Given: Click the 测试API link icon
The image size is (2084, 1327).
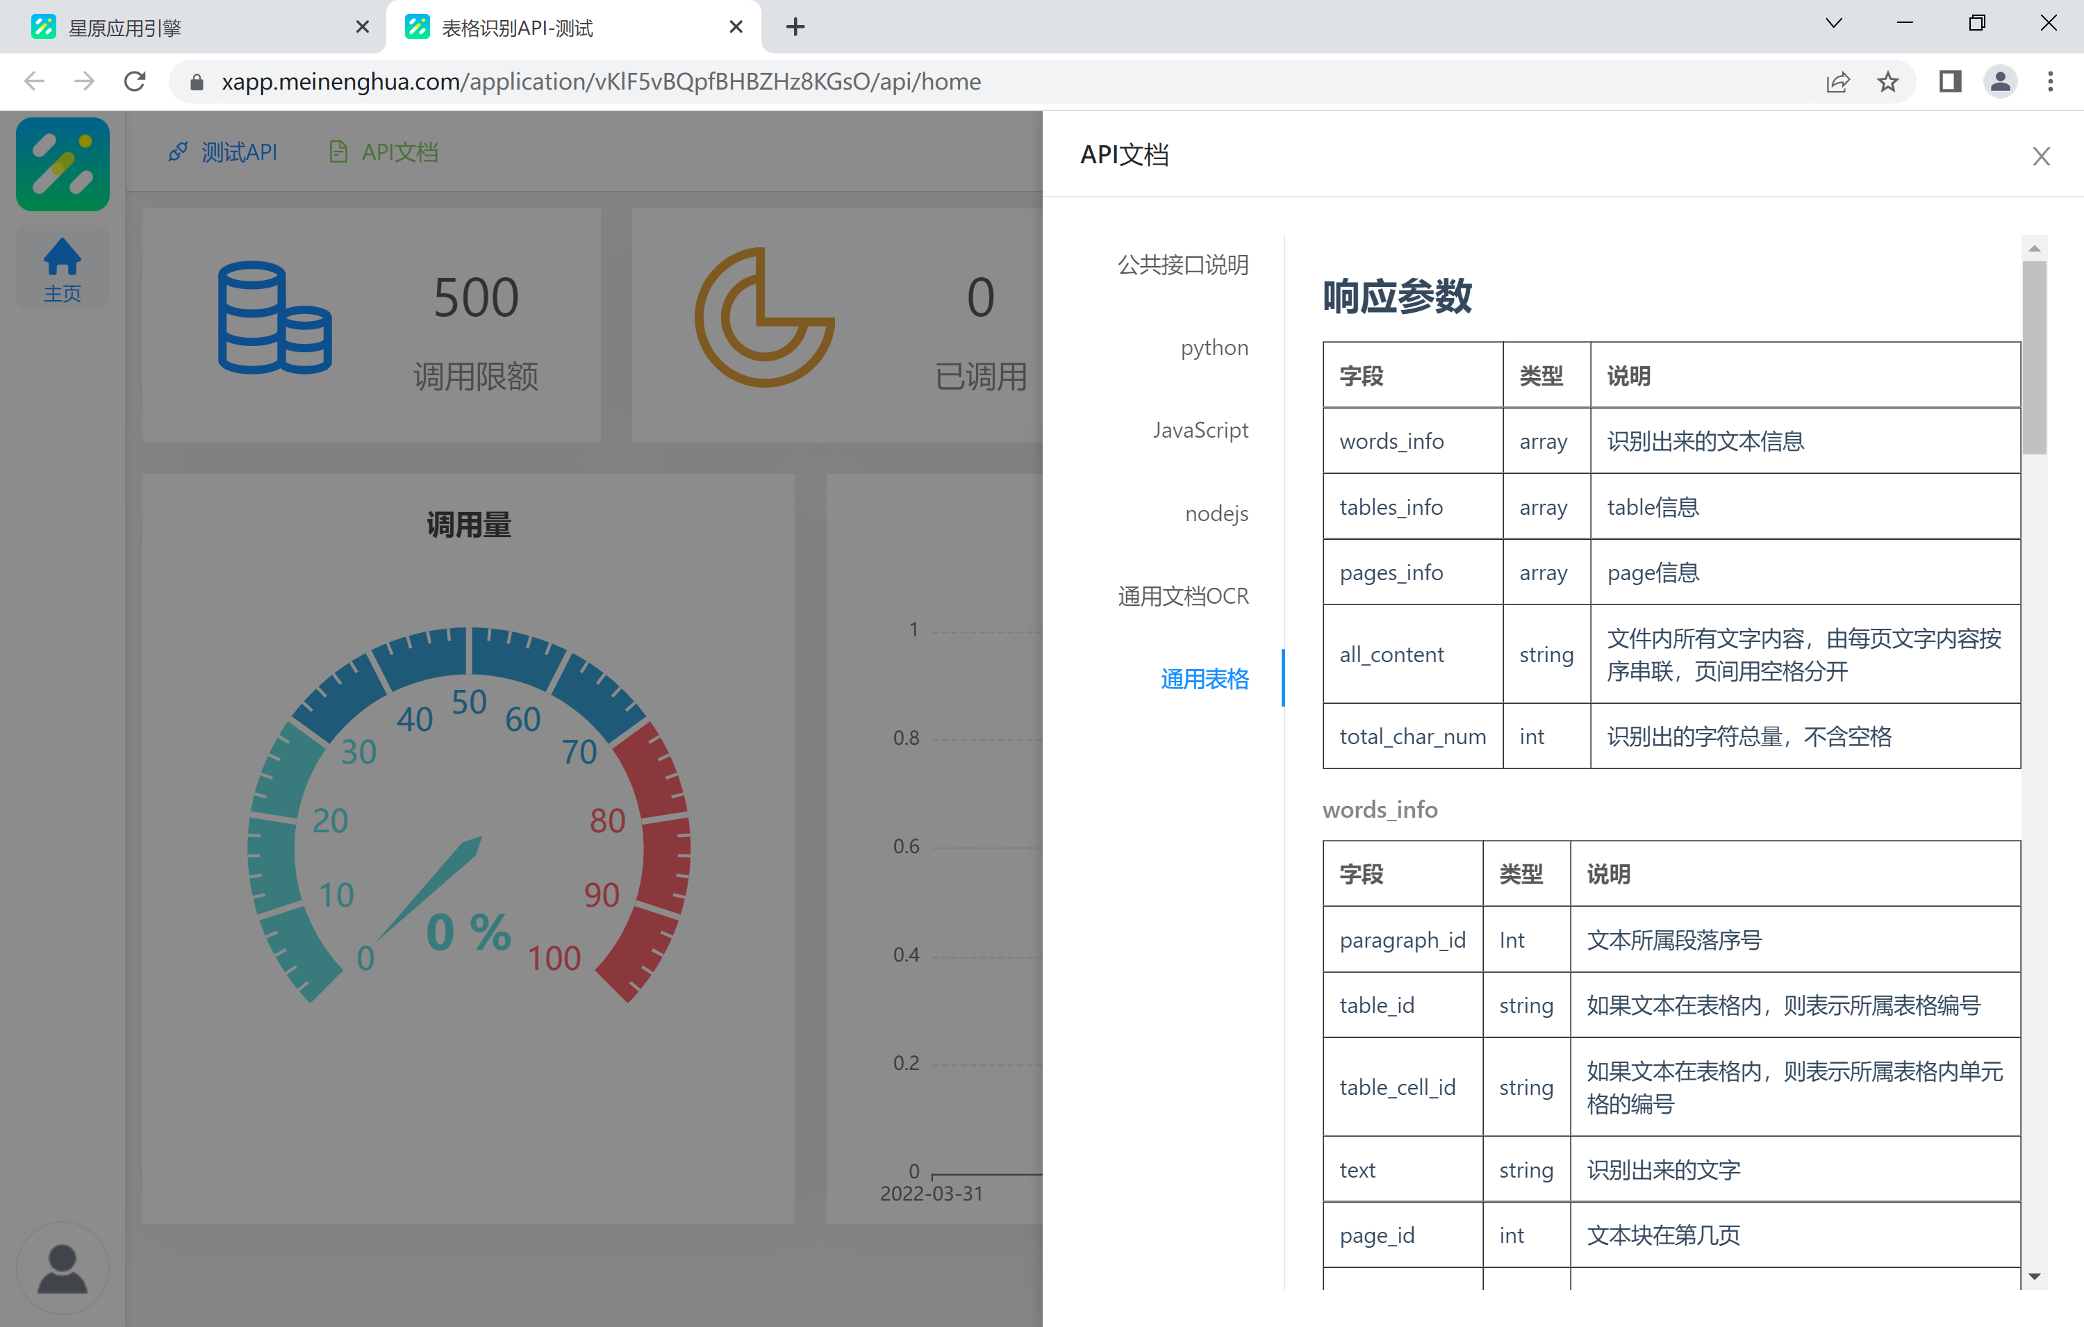Looking at the screenshot, I should tap(177, 152).
